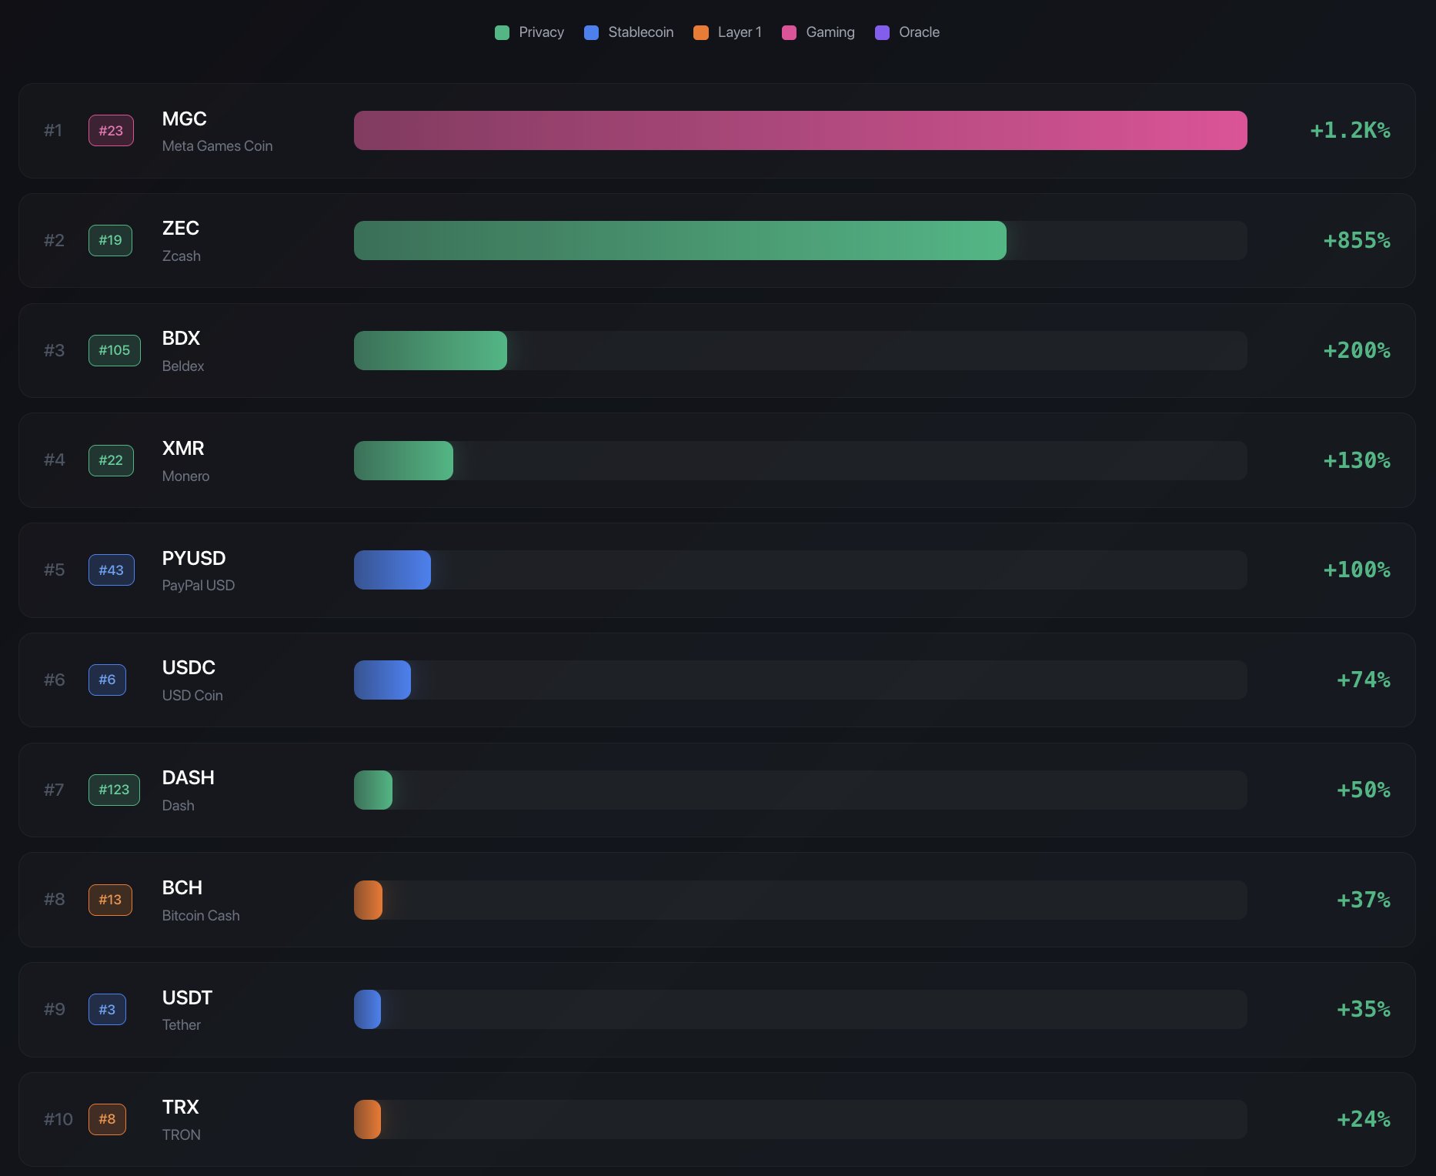The image size is (1436, 1176).
Task: Click the #19 rank badge for ZEC
Action: click(110, 240)
